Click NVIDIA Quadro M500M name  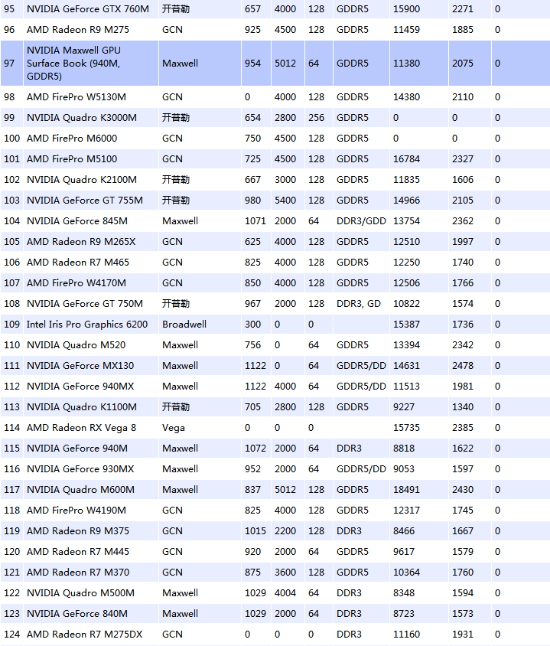(80, 593)
